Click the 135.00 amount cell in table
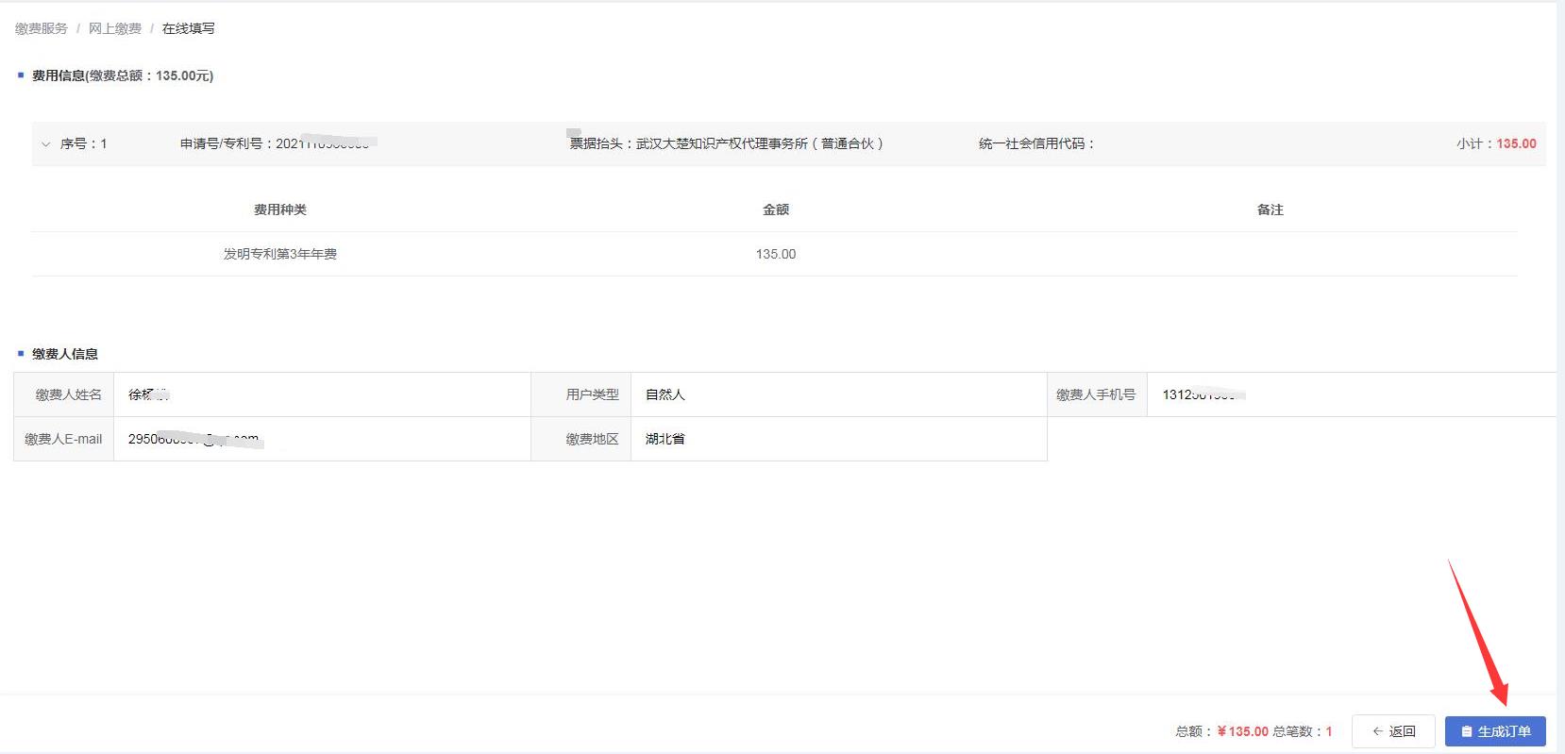 [x=776, y=254]
